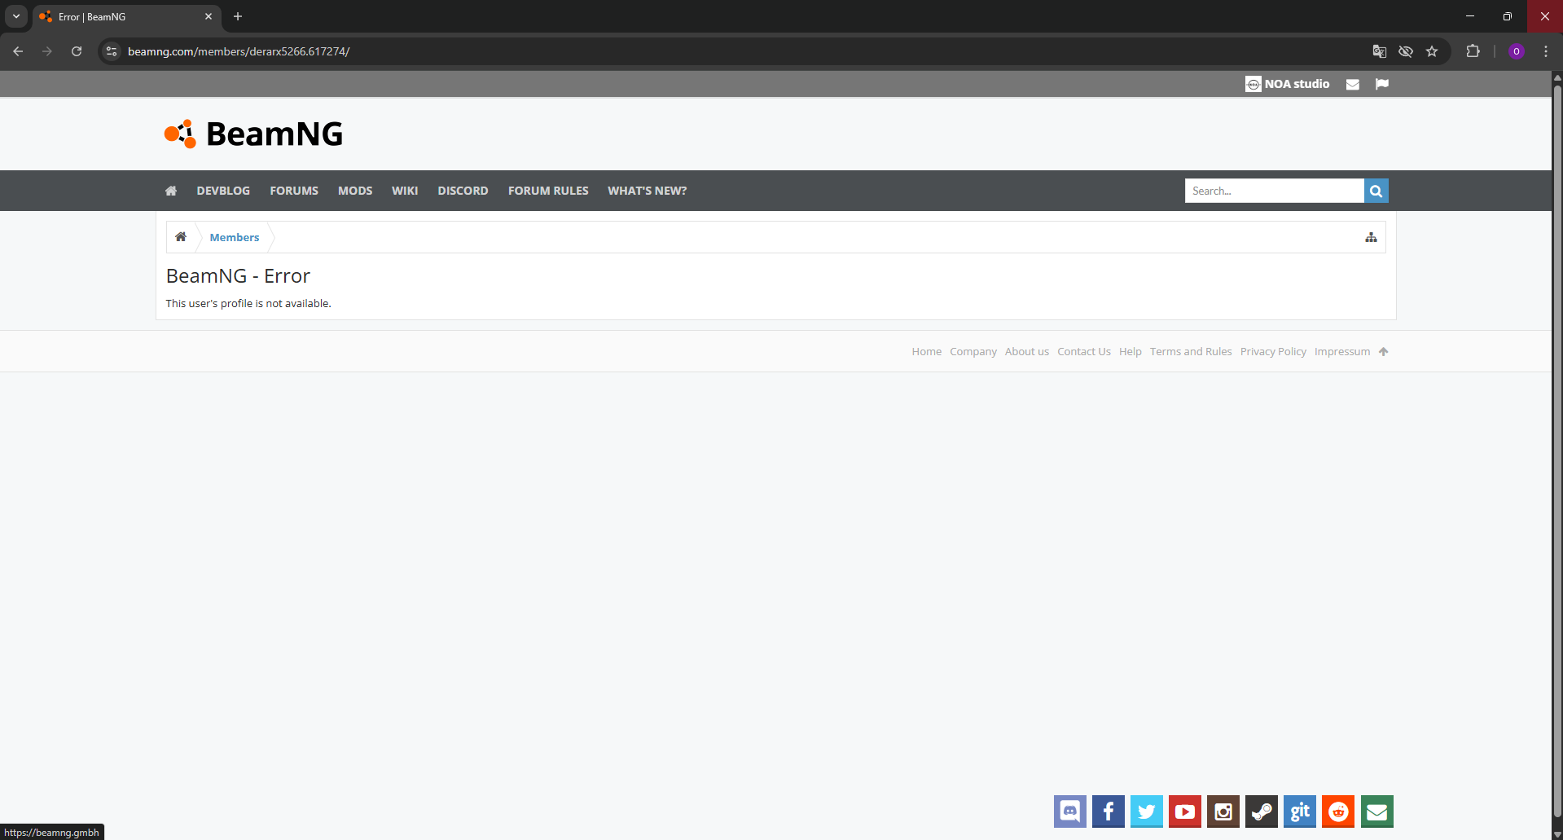The image size is (1563, 840).
Task: Click the Company footer link
Action: click(x=972, y=352)
